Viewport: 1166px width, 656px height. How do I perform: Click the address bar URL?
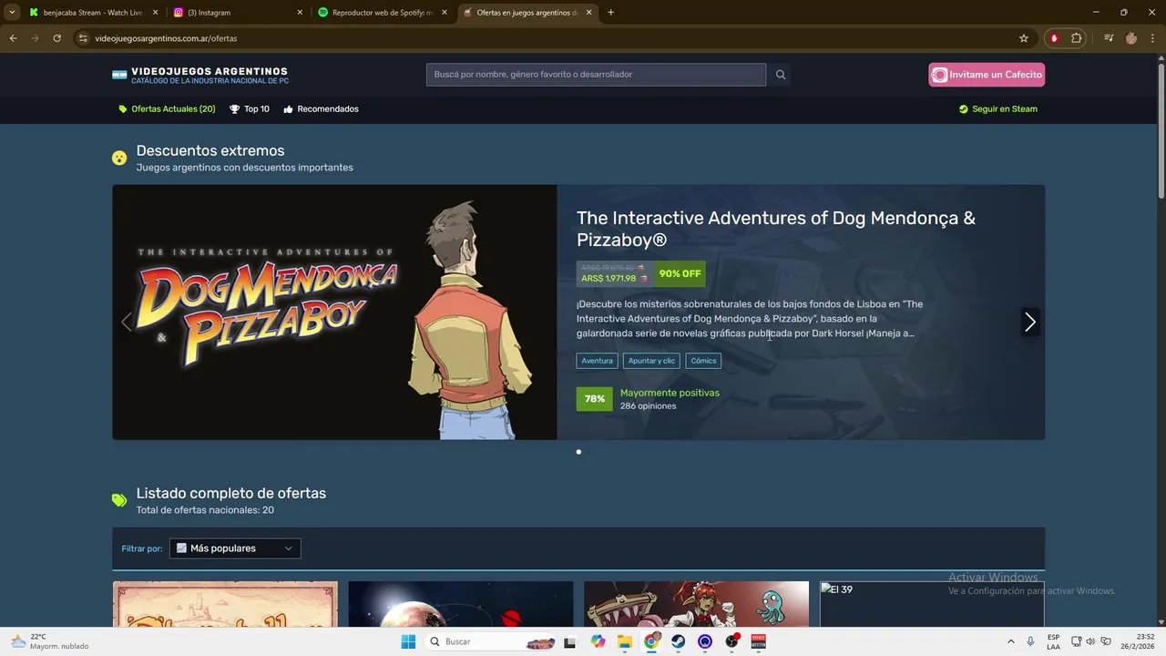(x=166, y=38)
